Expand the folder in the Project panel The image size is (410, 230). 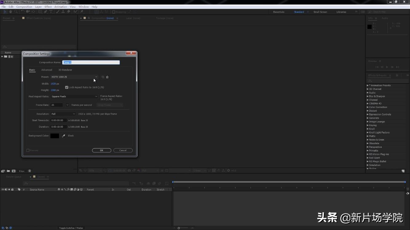tap(2, 56)
